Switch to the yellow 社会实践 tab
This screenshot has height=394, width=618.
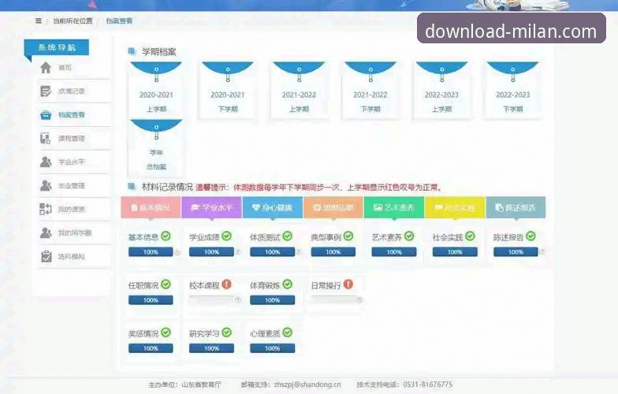(x=456, y=207)
